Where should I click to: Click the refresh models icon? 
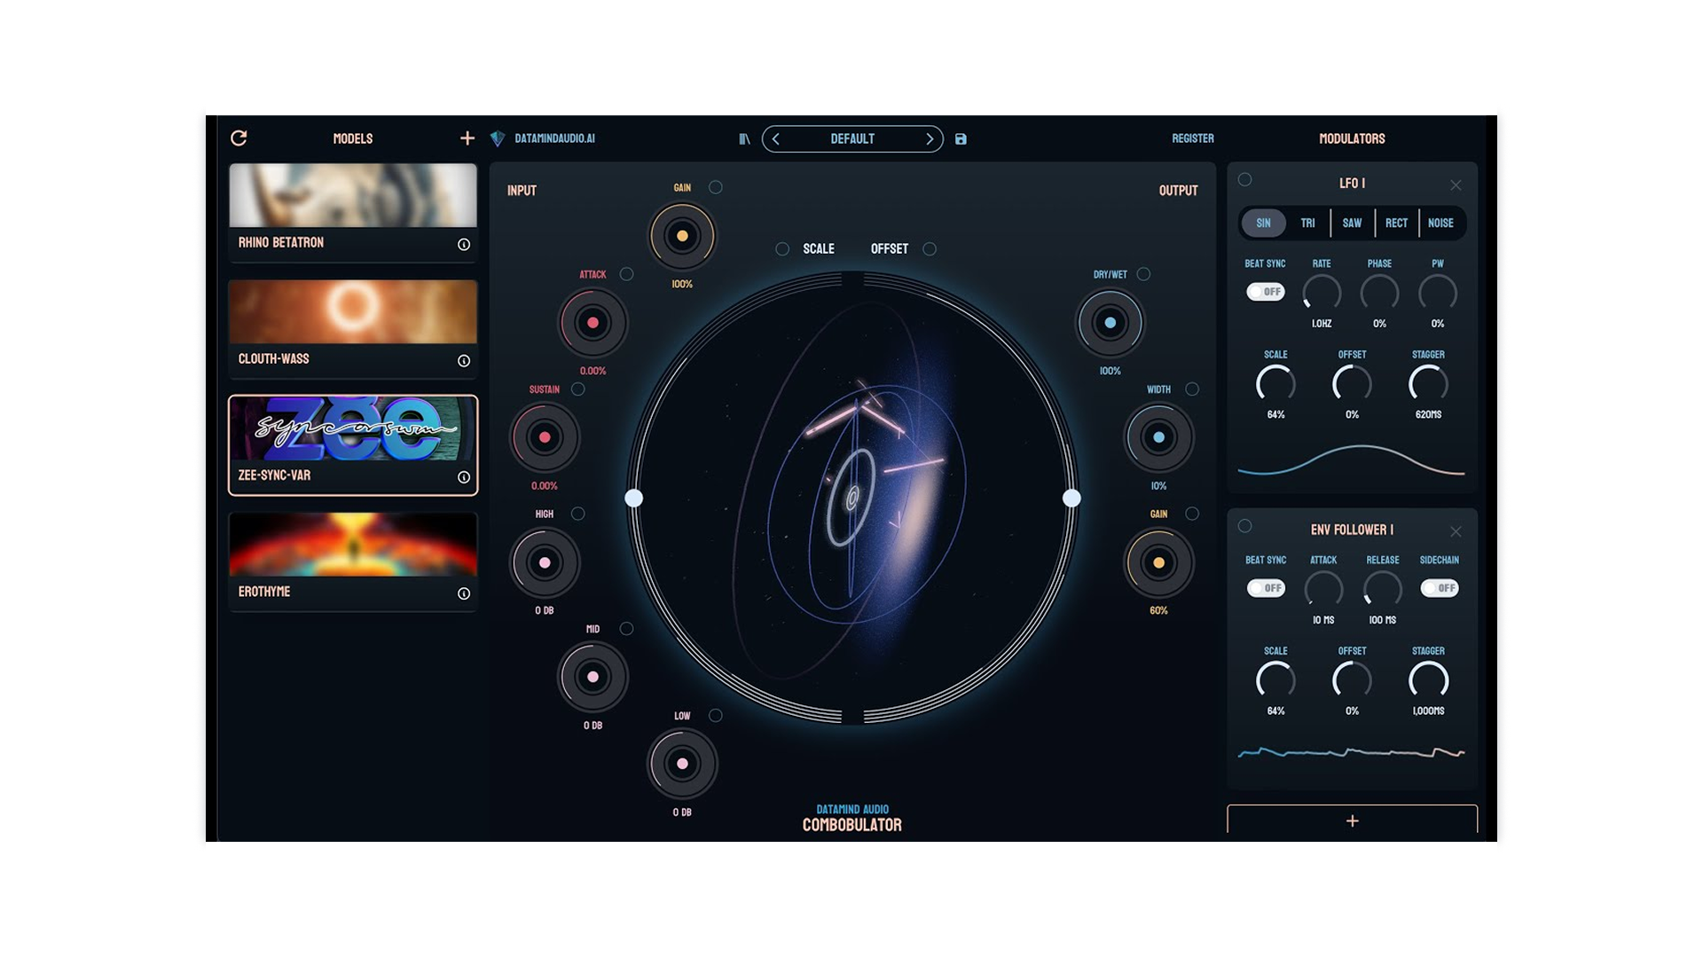tap(239, 138)
